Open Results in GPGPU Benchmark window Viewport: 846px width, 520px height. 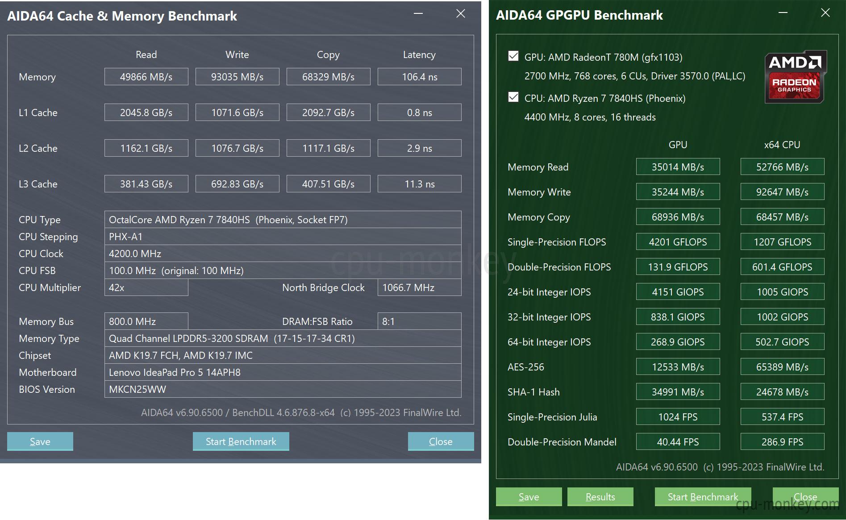click(600, 497)
